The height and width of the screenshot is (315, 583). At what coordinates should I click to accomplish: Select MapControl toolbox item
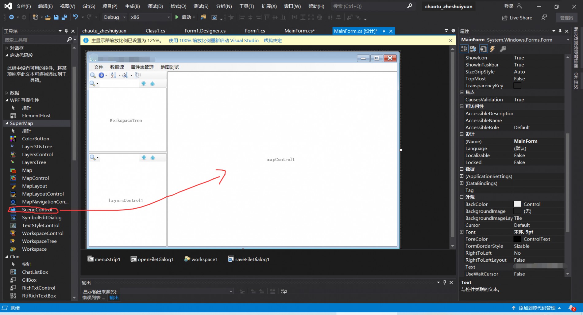coord(35,178)
